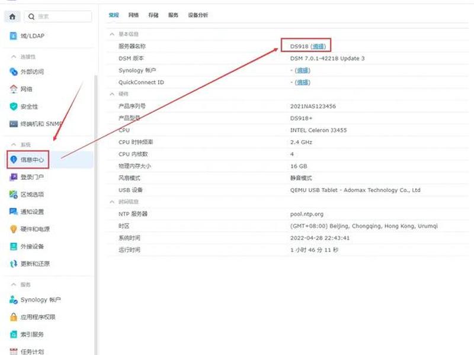Focus the sidebar search input field

[58, 17]
